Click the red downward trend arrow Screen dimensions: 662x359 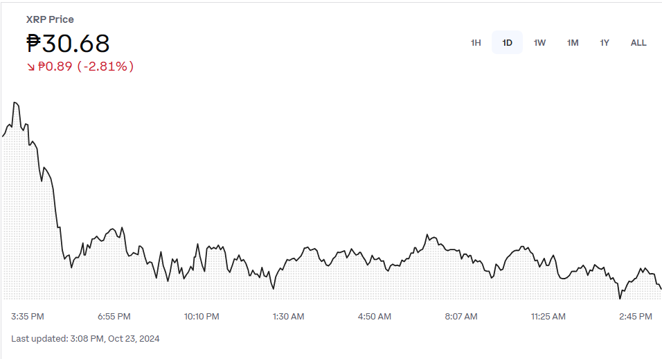tap(31, 67)
